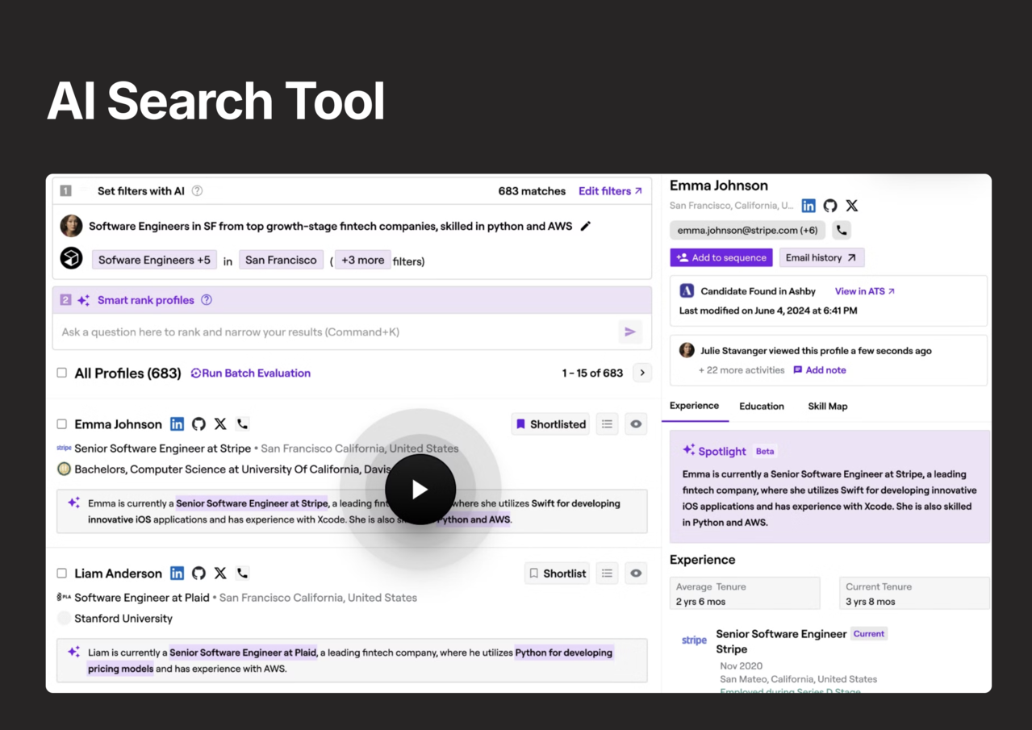
Task: Click help icon next to Smart rank profiles
Action: click(x=207, y=300)
